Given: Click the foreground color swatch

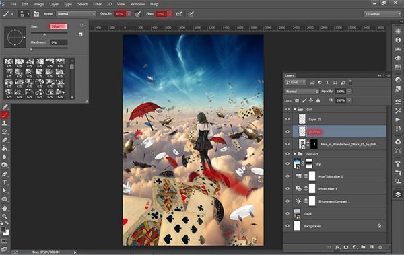Looking at the screenshot, I should 3,229.
